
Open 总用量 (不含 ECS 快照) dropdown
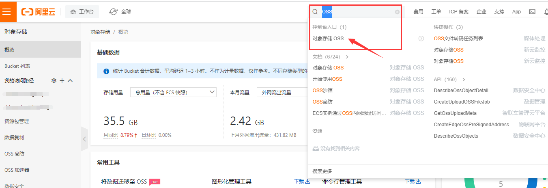[x=173, y=92]
